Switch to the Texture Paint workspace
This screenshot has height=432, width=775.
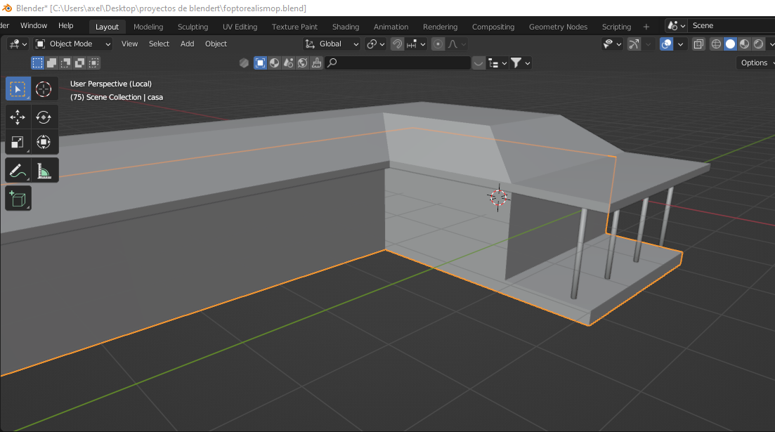coord(294,27)
